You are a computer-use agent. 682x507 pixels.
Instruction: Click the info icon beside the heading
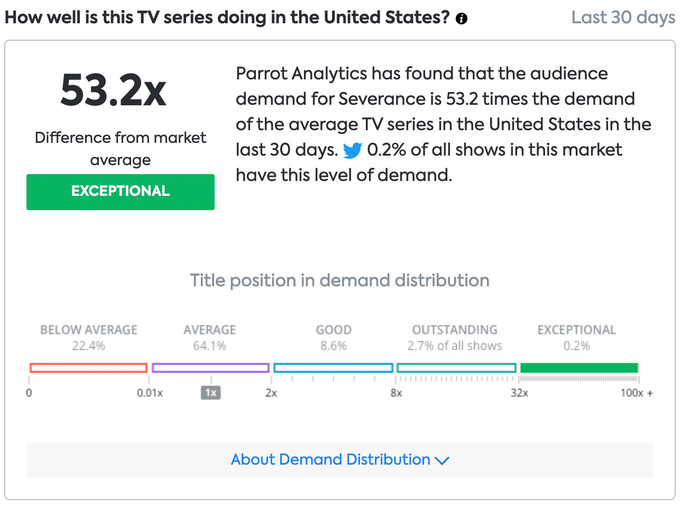click(x=462, y=19)
